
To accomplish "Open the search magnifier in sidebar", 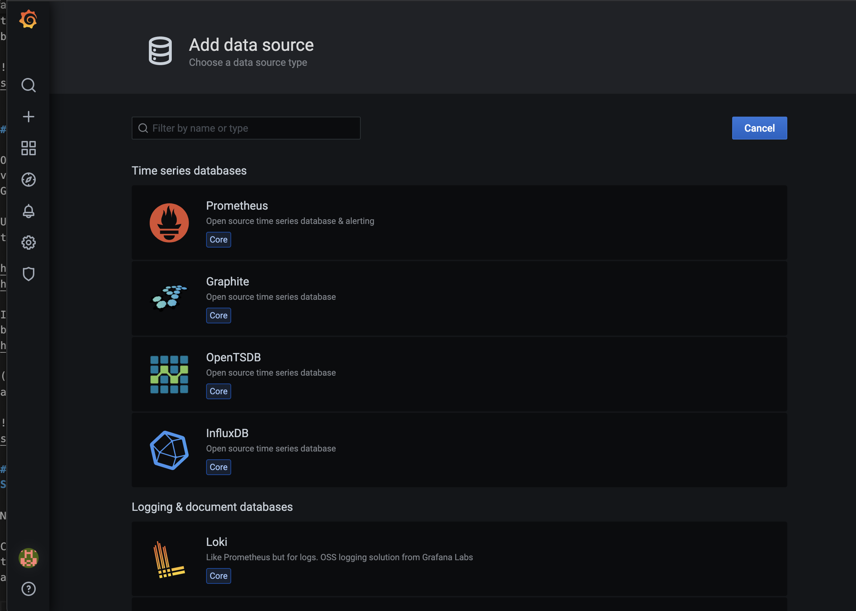I will click(28, 85).
